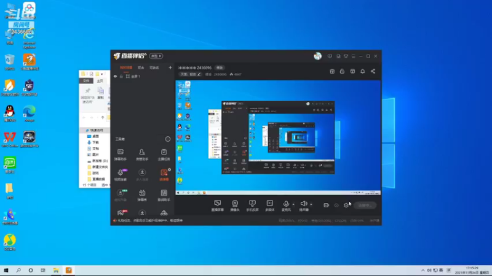
Task: Open the Windows Start menu
Action: (6, 270)
